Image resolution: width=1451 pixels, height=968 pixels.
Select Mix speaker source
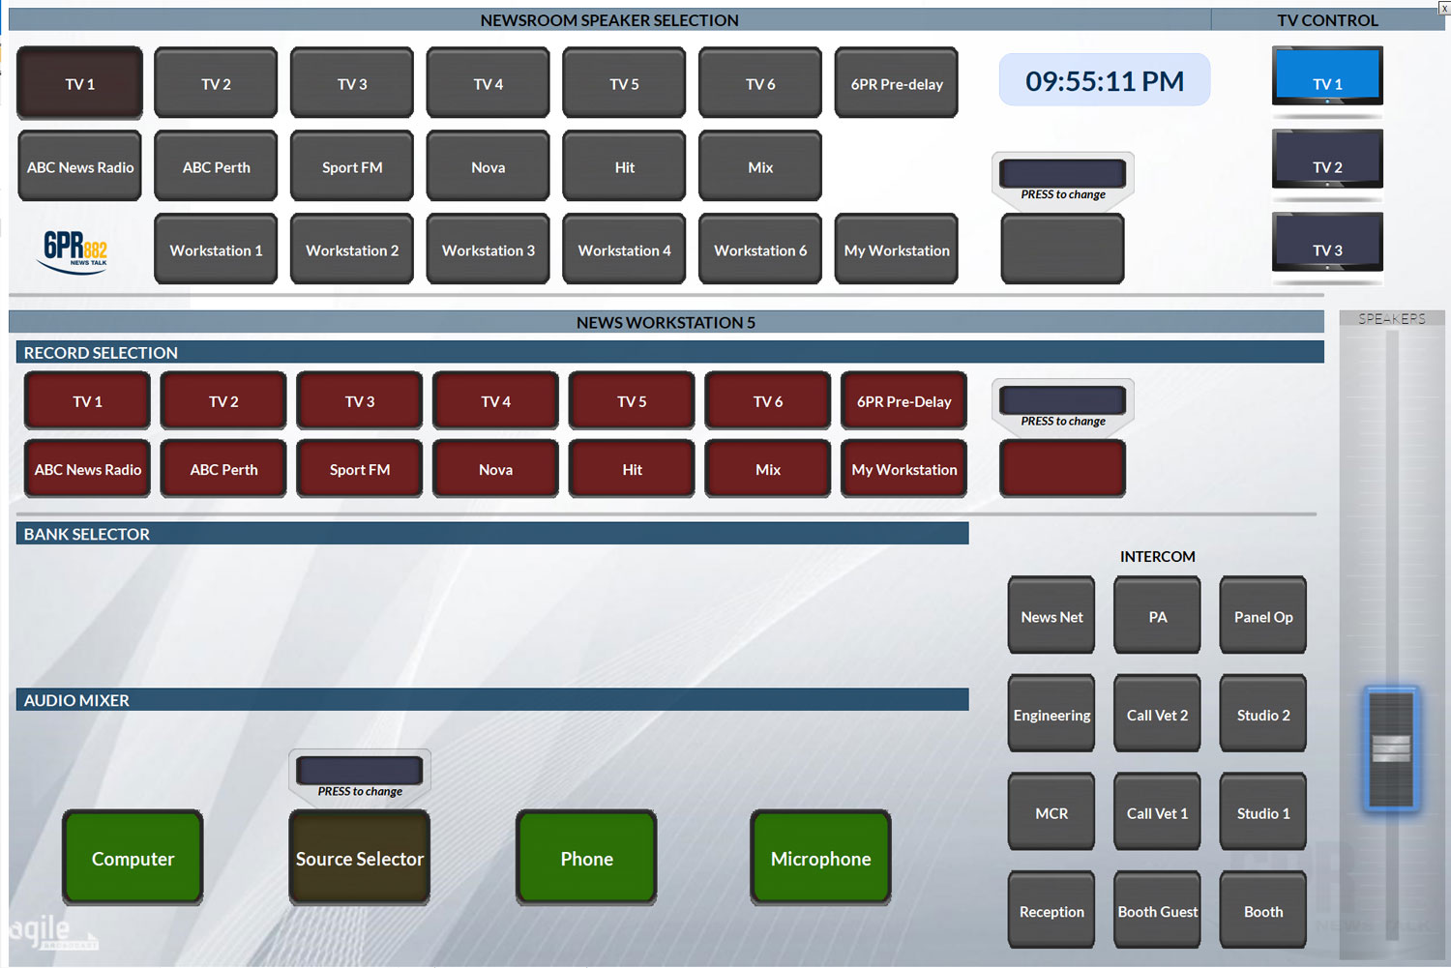click(x=760, y=166)
